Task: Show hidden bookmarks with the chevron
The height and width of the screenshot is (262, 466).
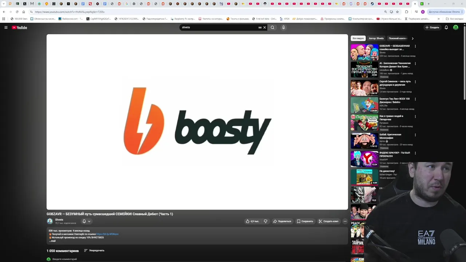Action: (x=438, y=19)
